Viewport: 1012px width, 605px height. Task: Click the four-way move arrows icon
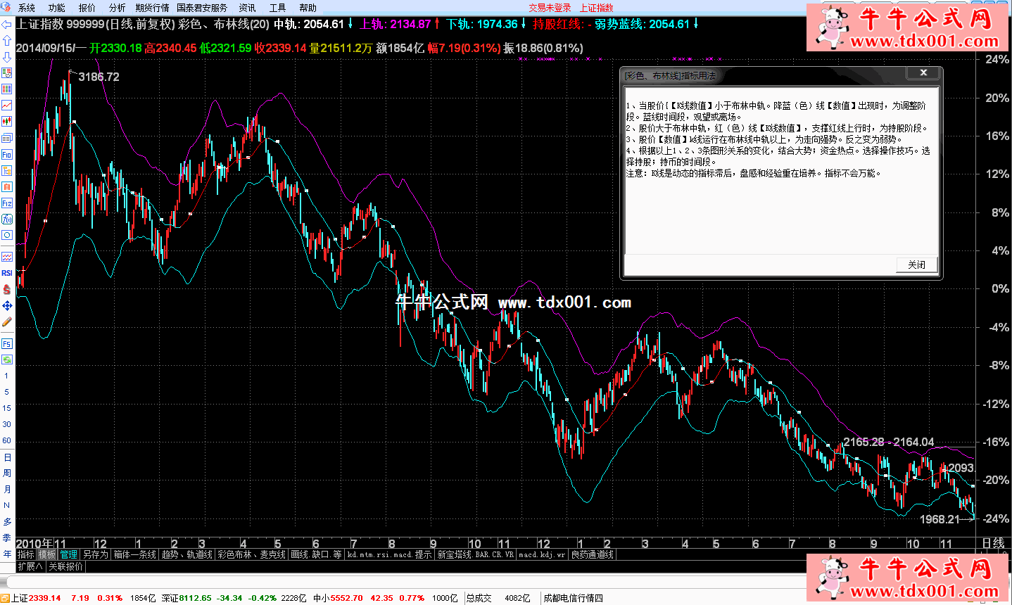tap(7, 305)
